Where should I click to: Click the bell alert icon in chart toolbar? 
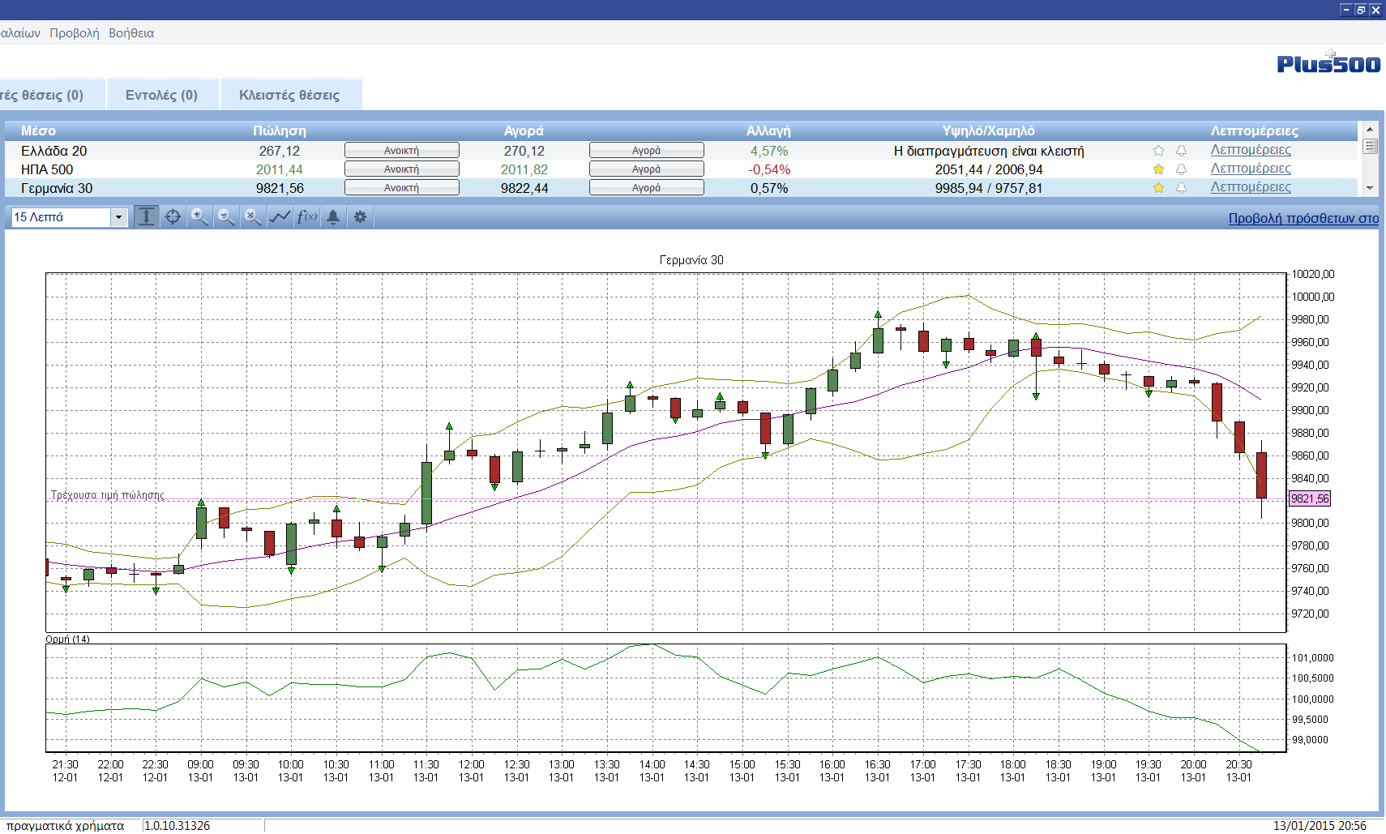(333, 217)
